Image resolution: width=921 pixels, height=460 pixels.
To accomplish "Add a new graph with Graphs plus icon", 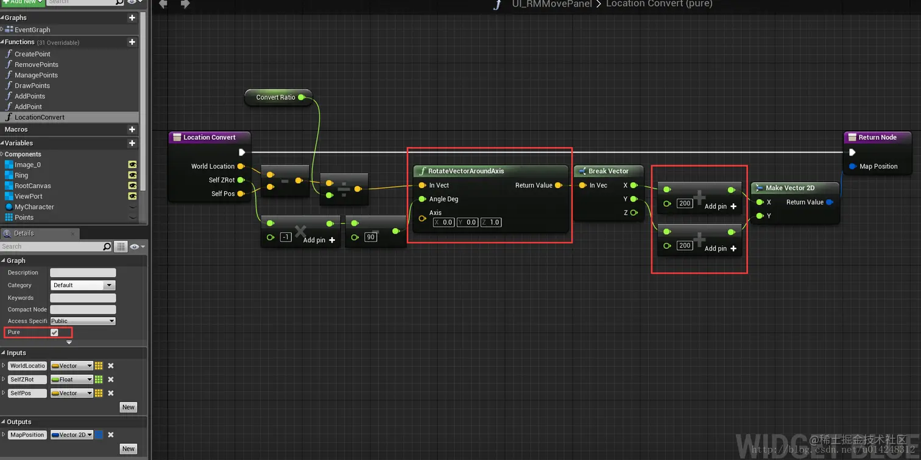I will (x=132, y=18).
